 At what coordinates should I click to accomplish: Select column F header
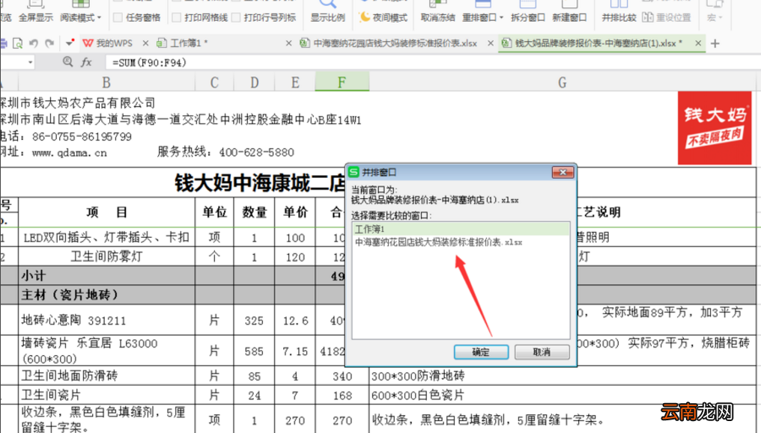tap(342, 82)
